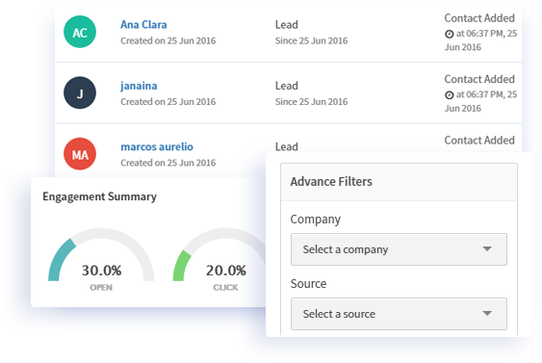542x363 pixels.
Task: Open the janaina contact link
Action: [139, 86]
